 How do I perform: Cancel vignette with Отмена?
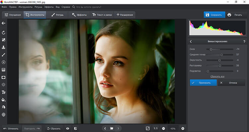coord(231,83)
